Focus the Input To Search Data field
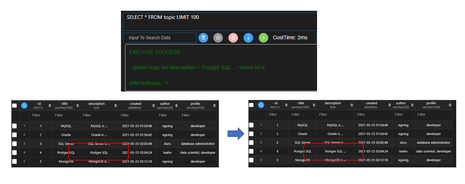 pyautogui.click(x=160, y=38)
